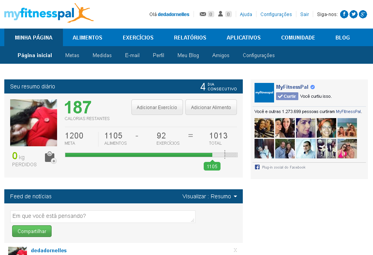Select Meu Blog submenu item
Image resolution: width=373 pixels, height=255 pixels.
188,55
